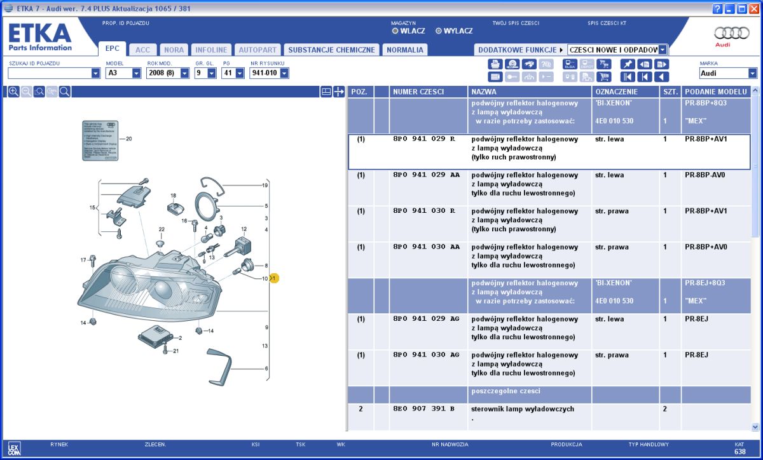This screenshot has height=460, width=763.
Task: Click part number 8P0 941 029 R
Action: point(425,139)
